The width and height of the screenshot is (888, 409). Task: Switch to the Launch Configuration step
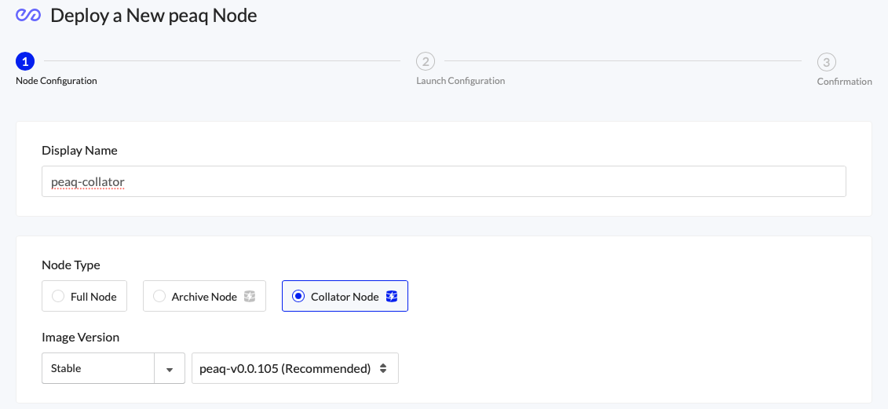[x=460, y=81]
